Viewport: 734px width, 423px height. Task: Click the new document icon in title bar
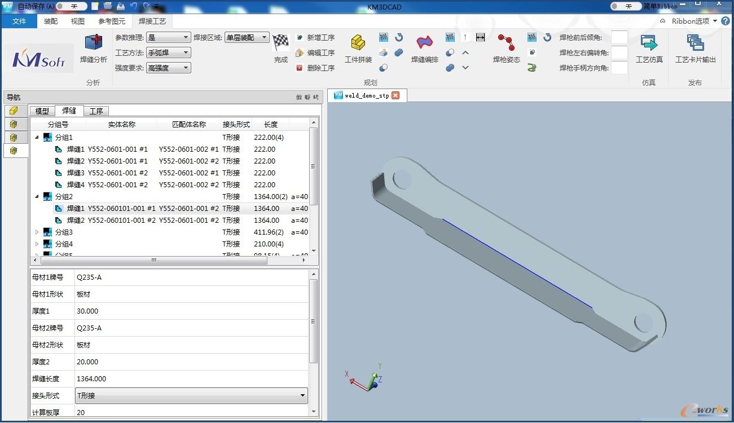(95, 6)
